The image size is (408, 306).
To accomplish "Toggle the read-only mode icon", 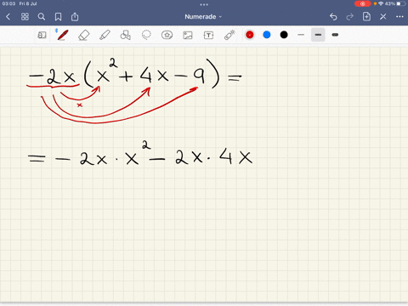I will click(x=42, y=35).
